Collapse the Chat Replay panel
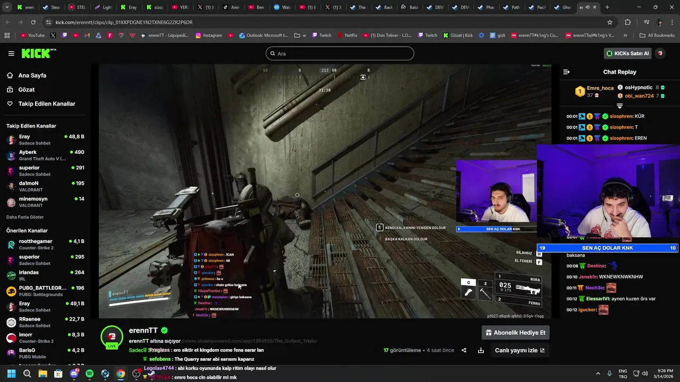This screenshot has height=382, width=680. [x=566, y=72]
